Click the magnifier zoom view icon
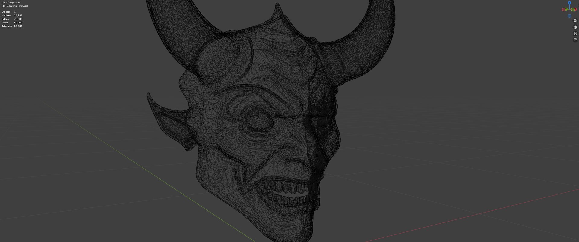 tap(575, 21)
